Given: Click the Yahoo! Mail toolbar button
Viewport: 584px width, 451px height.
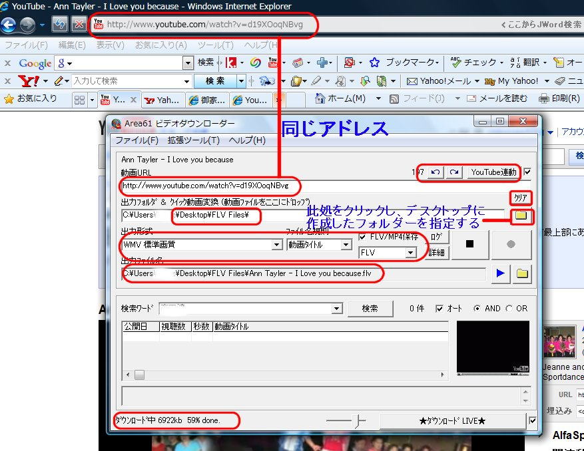Looking at the screenshot, I should (x=438, y=80).
